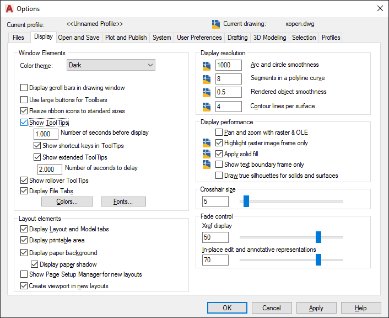
Task: Click the Arc and circle smoothness field
Action: 229,65
